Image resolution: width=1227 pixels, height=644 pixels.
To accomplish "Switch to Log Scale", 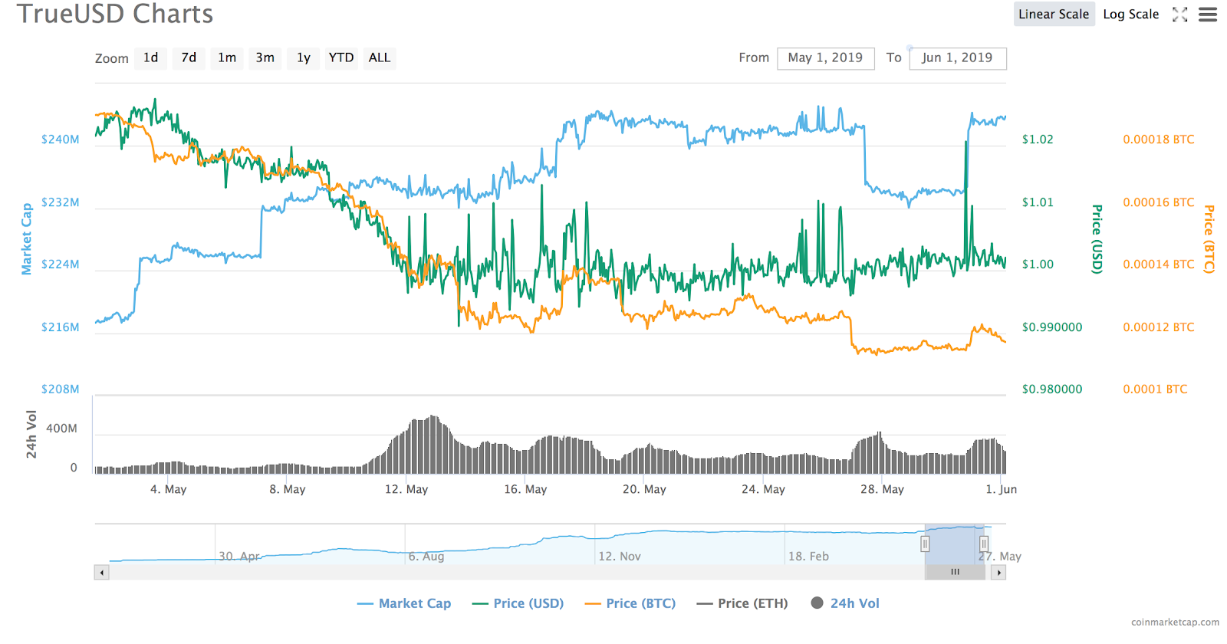I will [x=1131, y=15].
